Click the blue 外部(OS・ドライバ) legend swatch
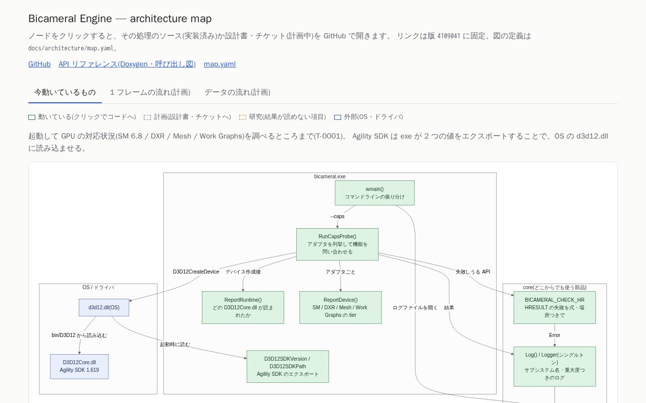646x403 pixels. point(338,117)
